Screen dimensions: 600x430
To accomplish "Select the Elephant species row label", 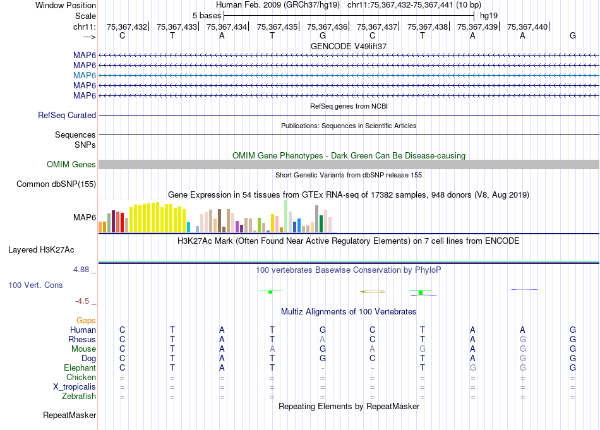I will (80, 368).
